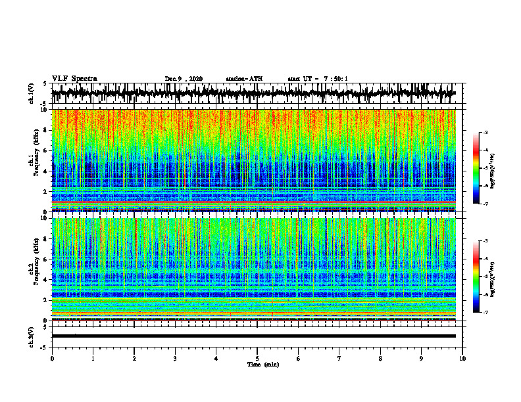Viewport: 521px width, 402px height.
Task: Click the "station=ATH" label
Action: point(244,79)
